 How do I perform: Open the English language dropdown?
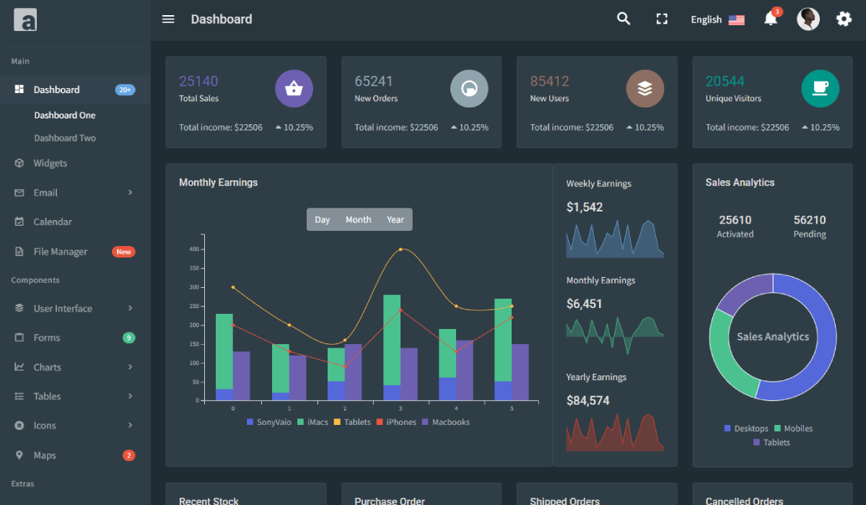pyautogui.click(x=717, y=19)
